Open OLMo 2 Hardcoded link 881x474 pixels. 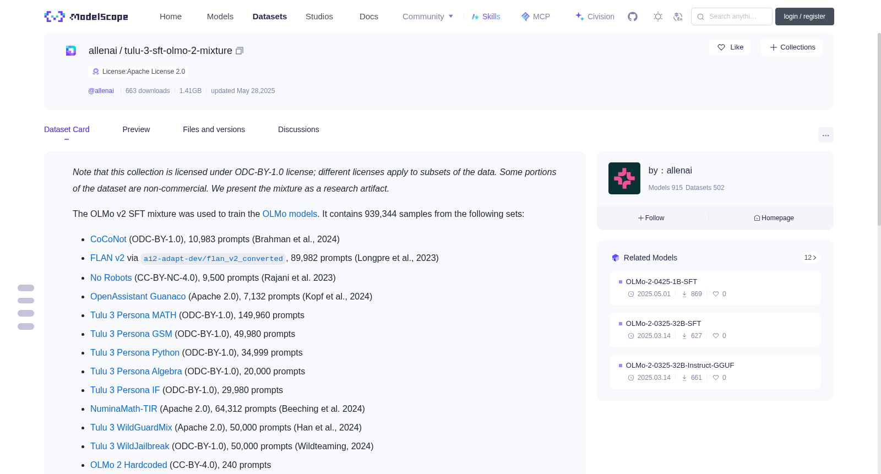coord(129,465)
